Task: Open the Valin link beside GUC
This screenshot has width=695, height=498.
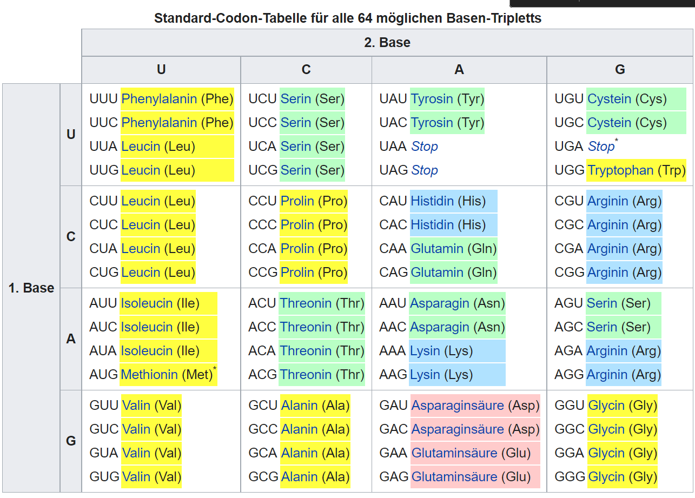Action: pos(136,429)
